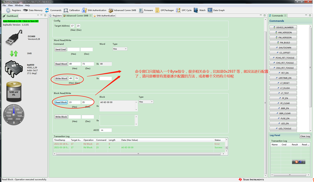
Task: Run the FW_VERSION command
Action: coord(283,38)
